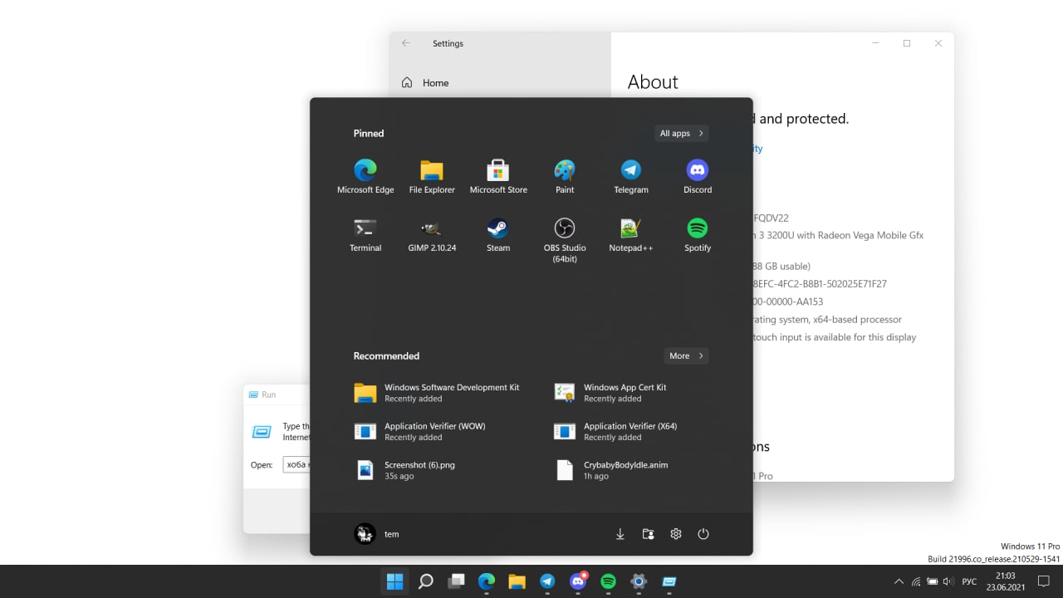Open Microsoft Store pinned app
This screenshot has width=1063, height=598.
point(498,176)
